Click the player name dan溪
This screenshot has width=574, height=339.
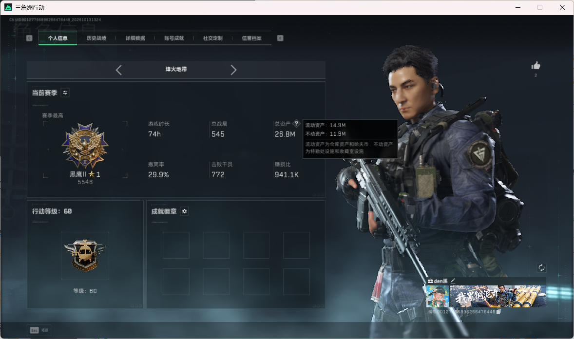pos(441,281)
